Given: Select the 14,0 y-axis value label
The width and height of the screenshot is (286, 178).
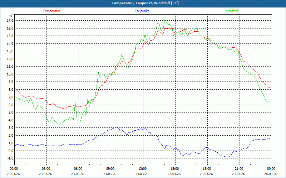Looking at the screenshot, I should point(10,43).
